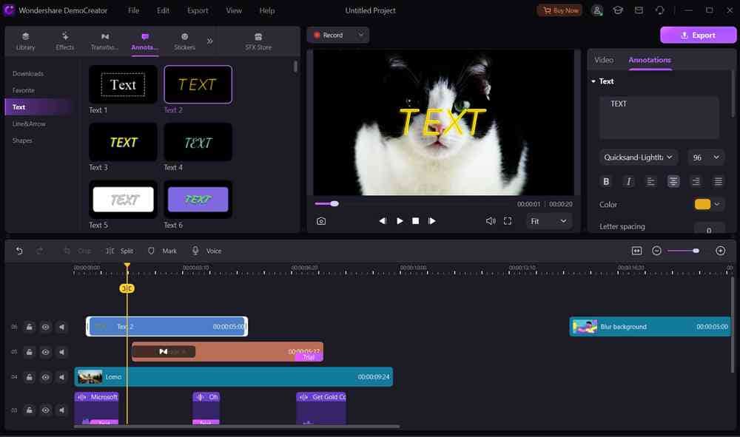The image size is (740, 437).
Task: Open the Library panel
Action: pyautogui.click(x=25, y=41)
